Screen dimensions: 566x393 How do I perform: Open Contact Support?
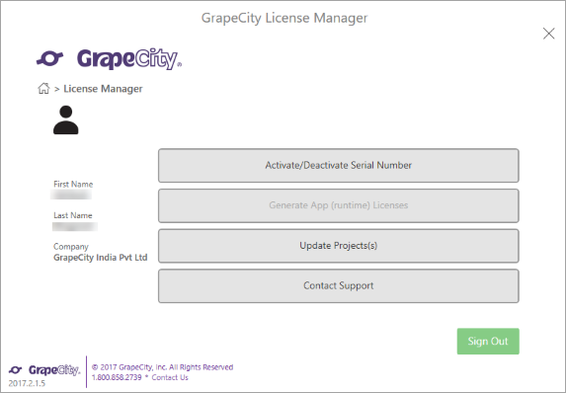point(339,285)
